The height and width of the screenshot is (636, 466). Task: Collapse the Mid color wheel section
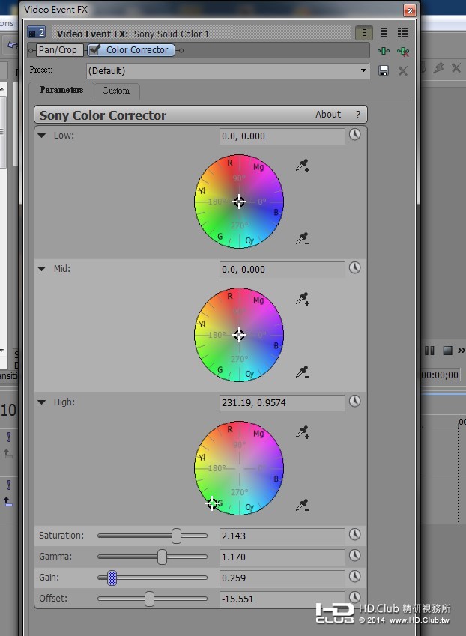(42, 268)
